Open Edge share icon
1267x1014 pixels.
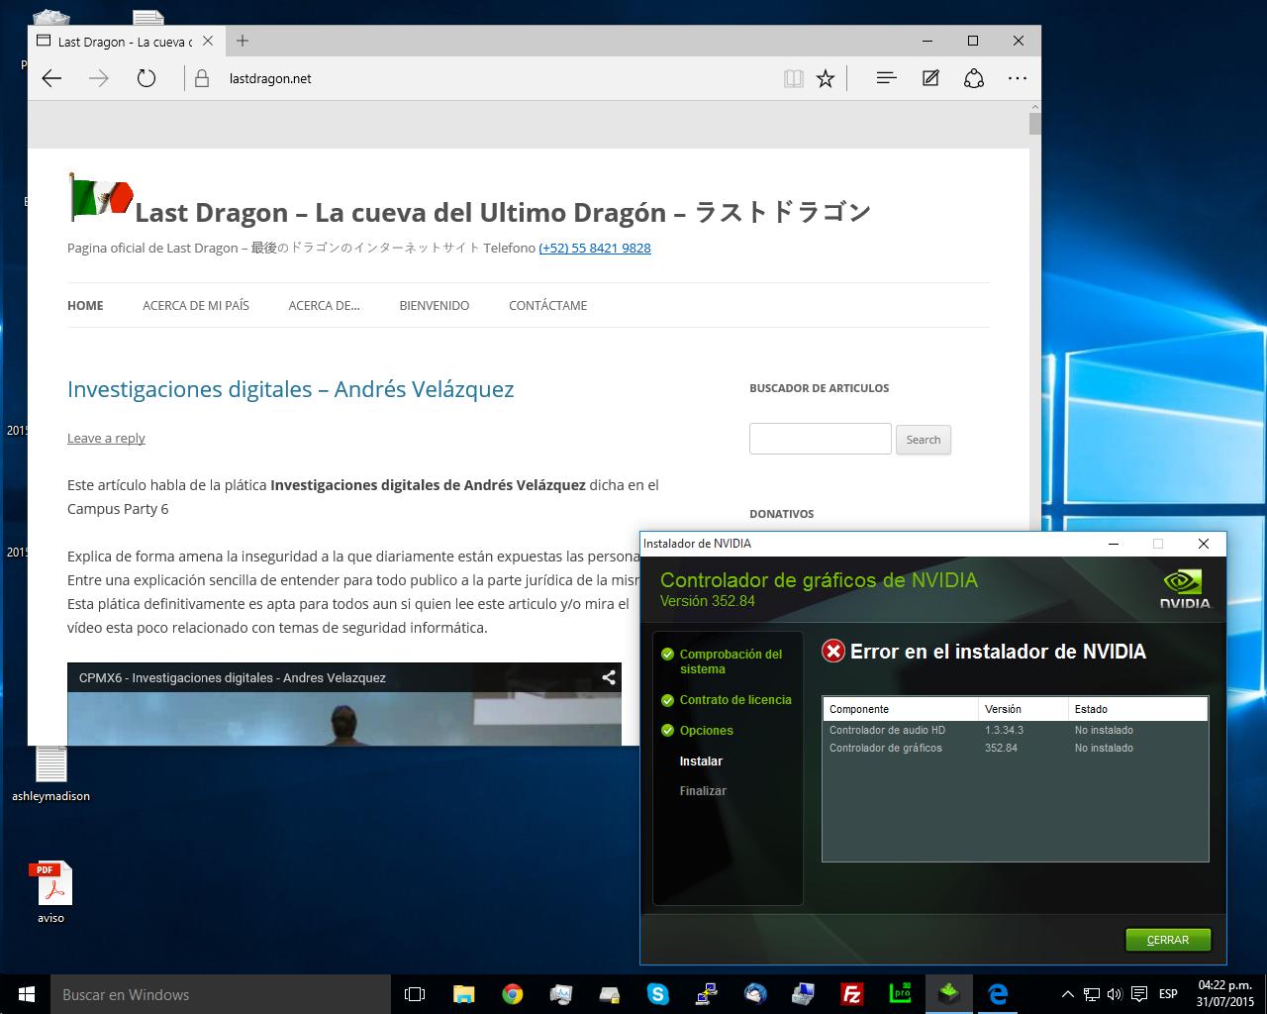(974, 78)
